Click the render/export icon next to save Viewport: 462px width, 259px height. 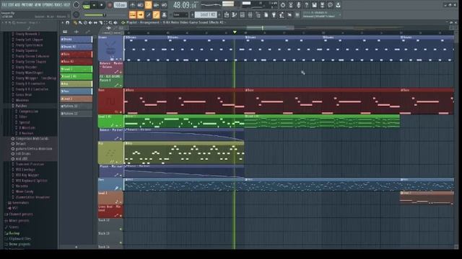coord(323,5)
